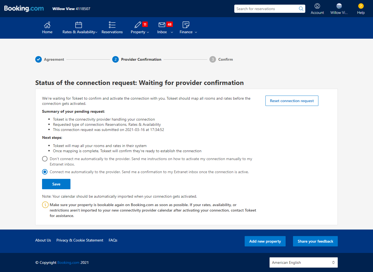Click the step 2 circle icon

(116, 59)
